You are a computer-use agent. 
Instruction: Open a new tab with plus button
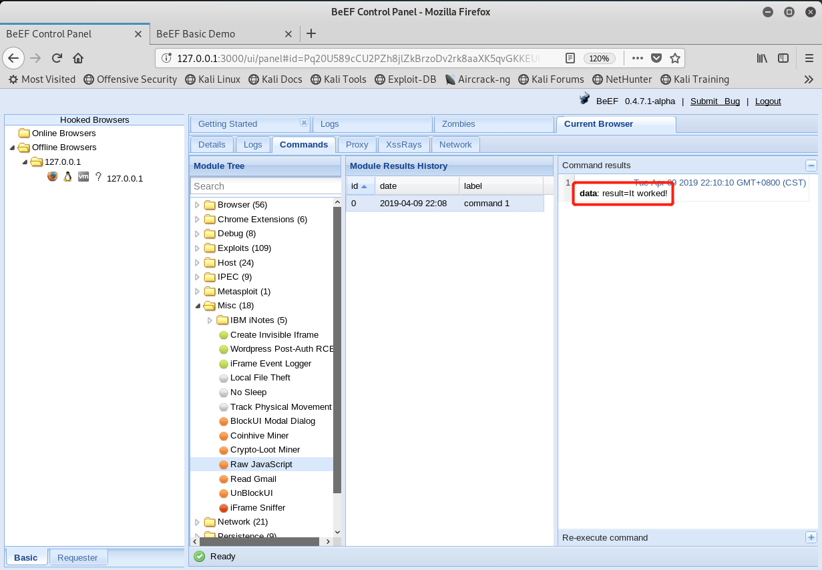311,33
